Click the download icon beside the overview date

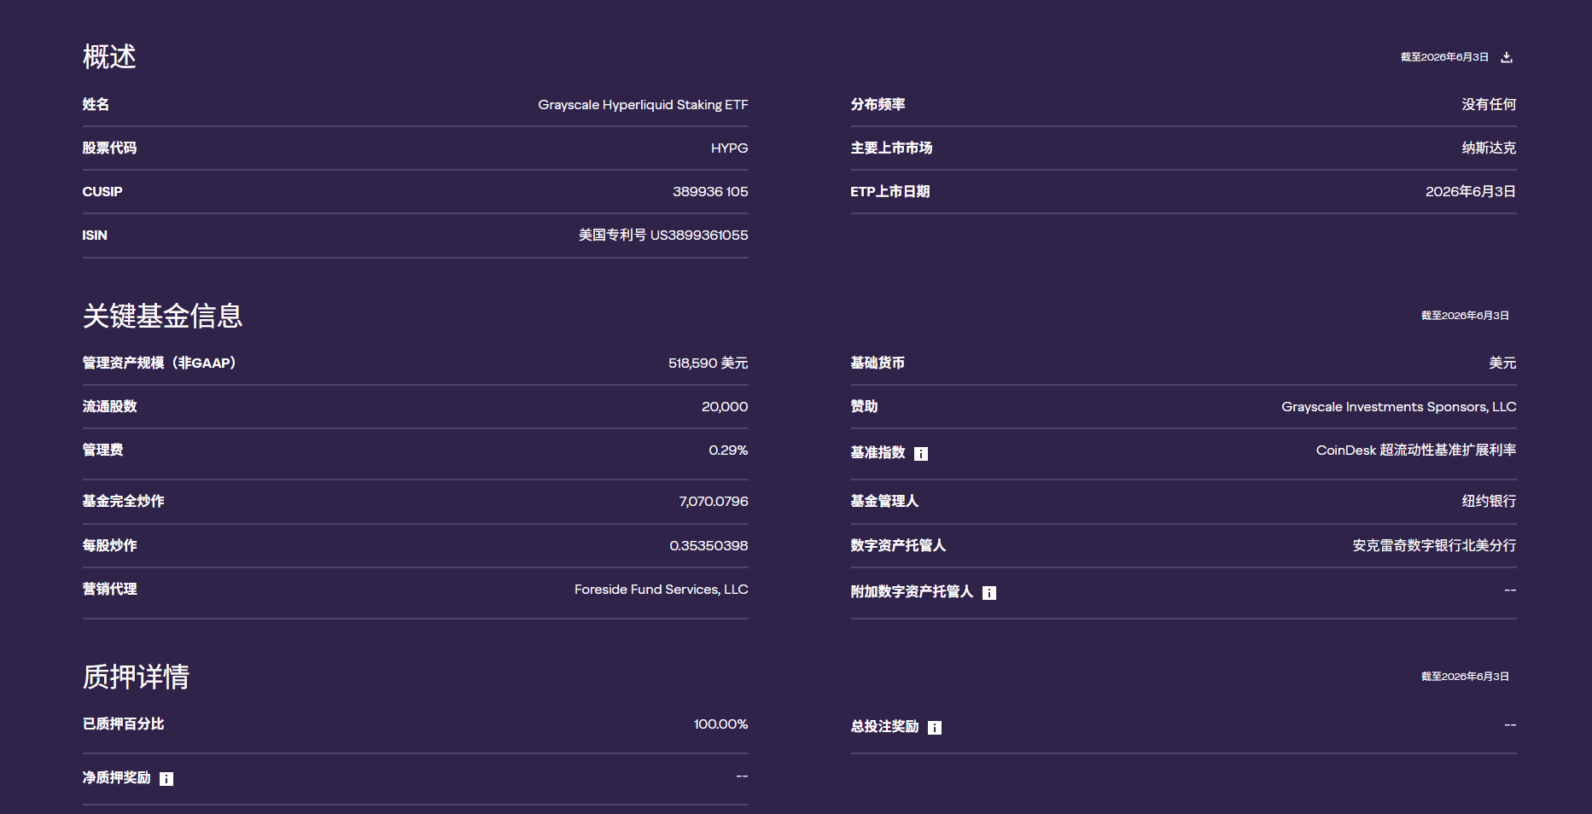point(1507,57)
